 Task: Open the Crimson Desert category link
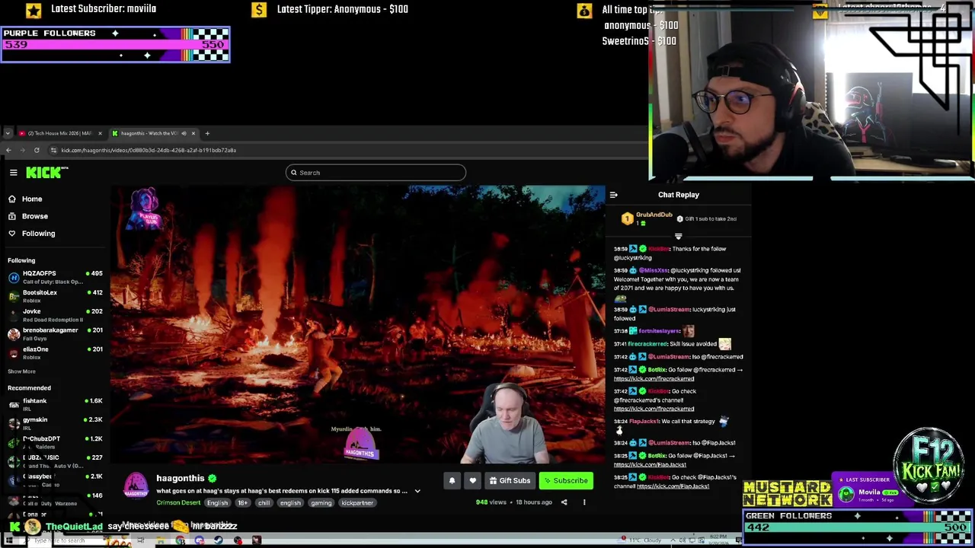coord(178,502)
